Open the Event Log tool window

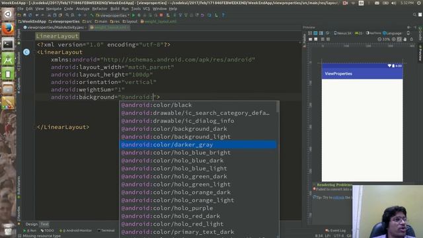point(336,231)
